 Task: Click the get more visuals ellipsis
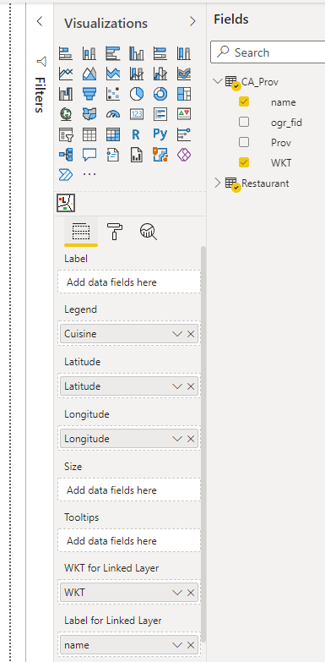[89, 174]
